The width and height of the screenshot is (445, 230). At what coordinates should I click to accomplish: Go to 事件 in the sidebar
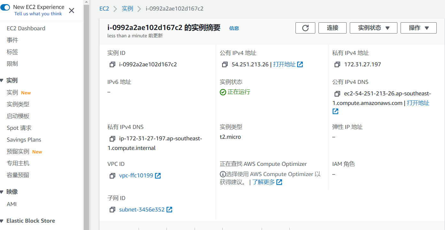[x=12, y=40]
